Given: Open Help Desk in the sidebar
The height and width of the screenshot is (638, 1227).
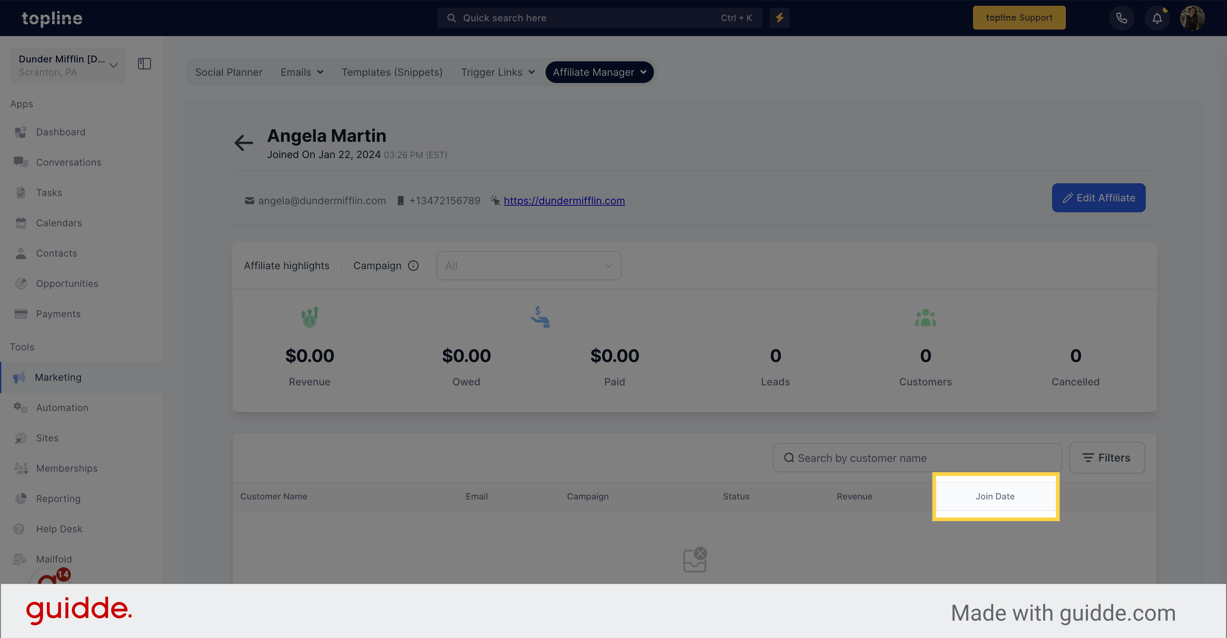Looking at the screenshot, I should 59,529.
